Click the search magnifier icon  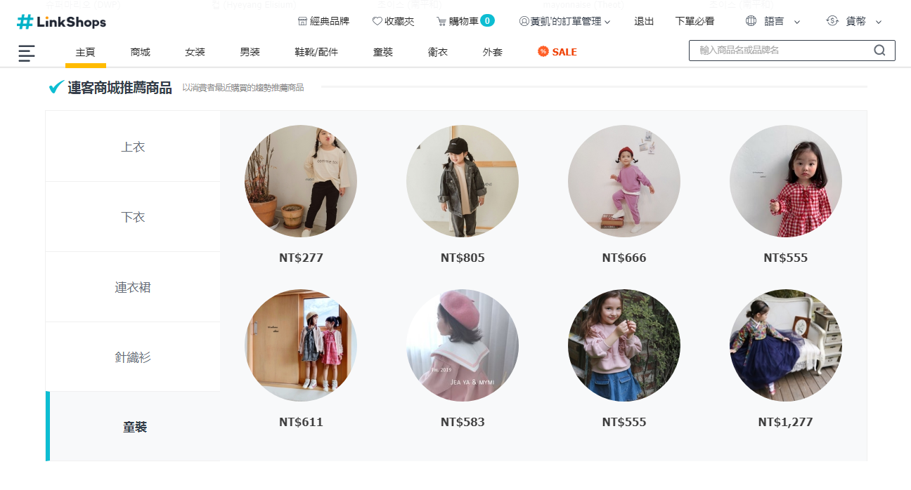tap(879, 51)
